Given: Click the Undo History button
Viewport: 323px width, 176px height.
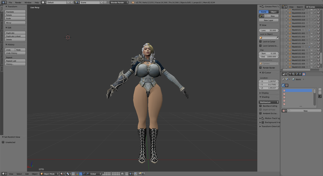Looking at the screenshot, I should (15, 53).
